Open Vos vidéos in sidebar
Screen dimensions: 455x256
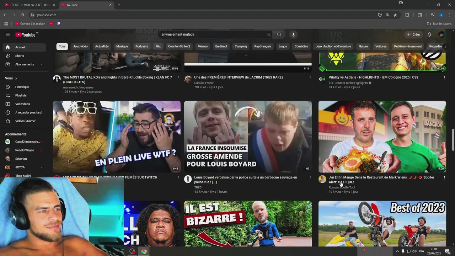tap(24, 104)
